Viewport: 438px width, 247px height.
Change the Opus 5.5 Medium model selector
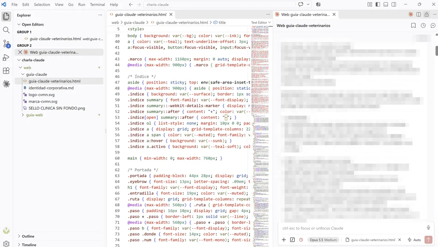[323, 240]
